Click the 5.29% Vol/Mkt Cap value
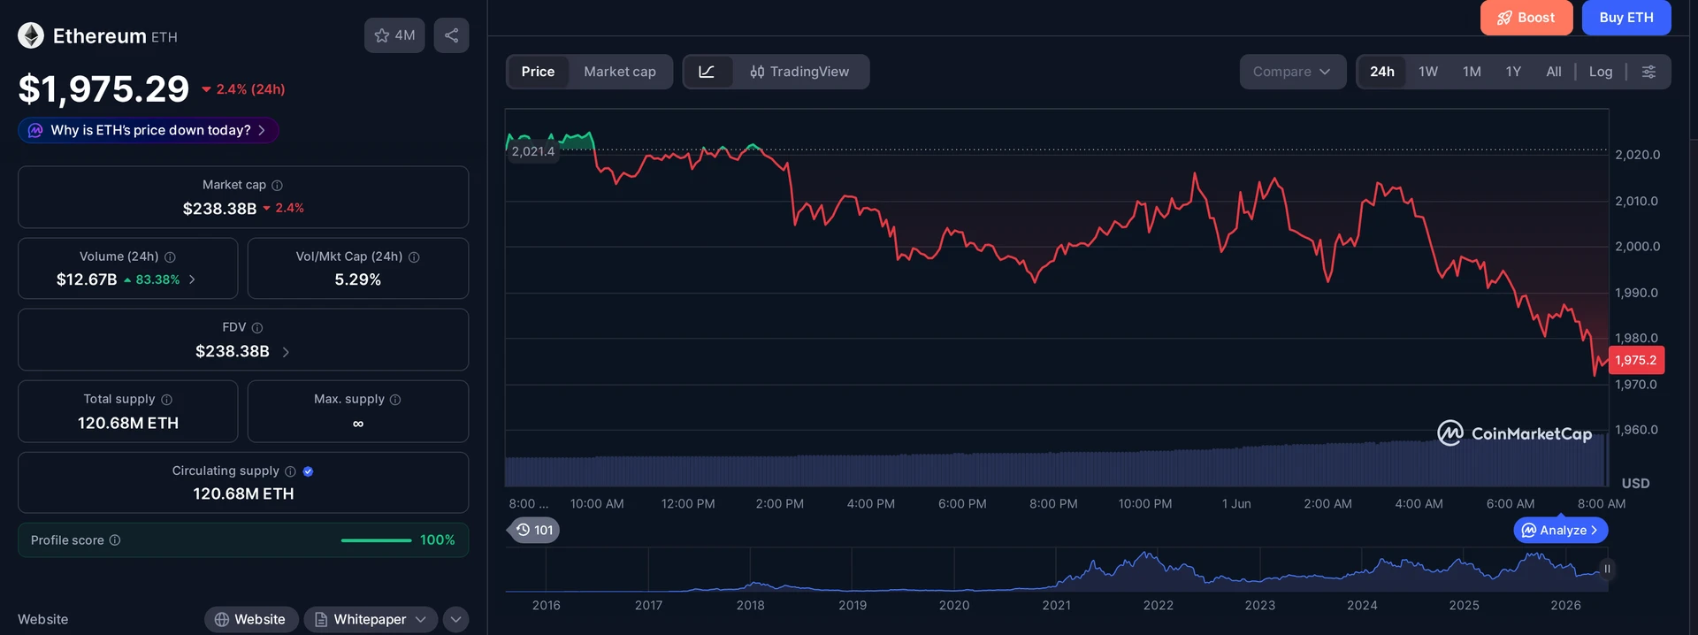This screenshot has height=635, width=1698. [358, 279]
